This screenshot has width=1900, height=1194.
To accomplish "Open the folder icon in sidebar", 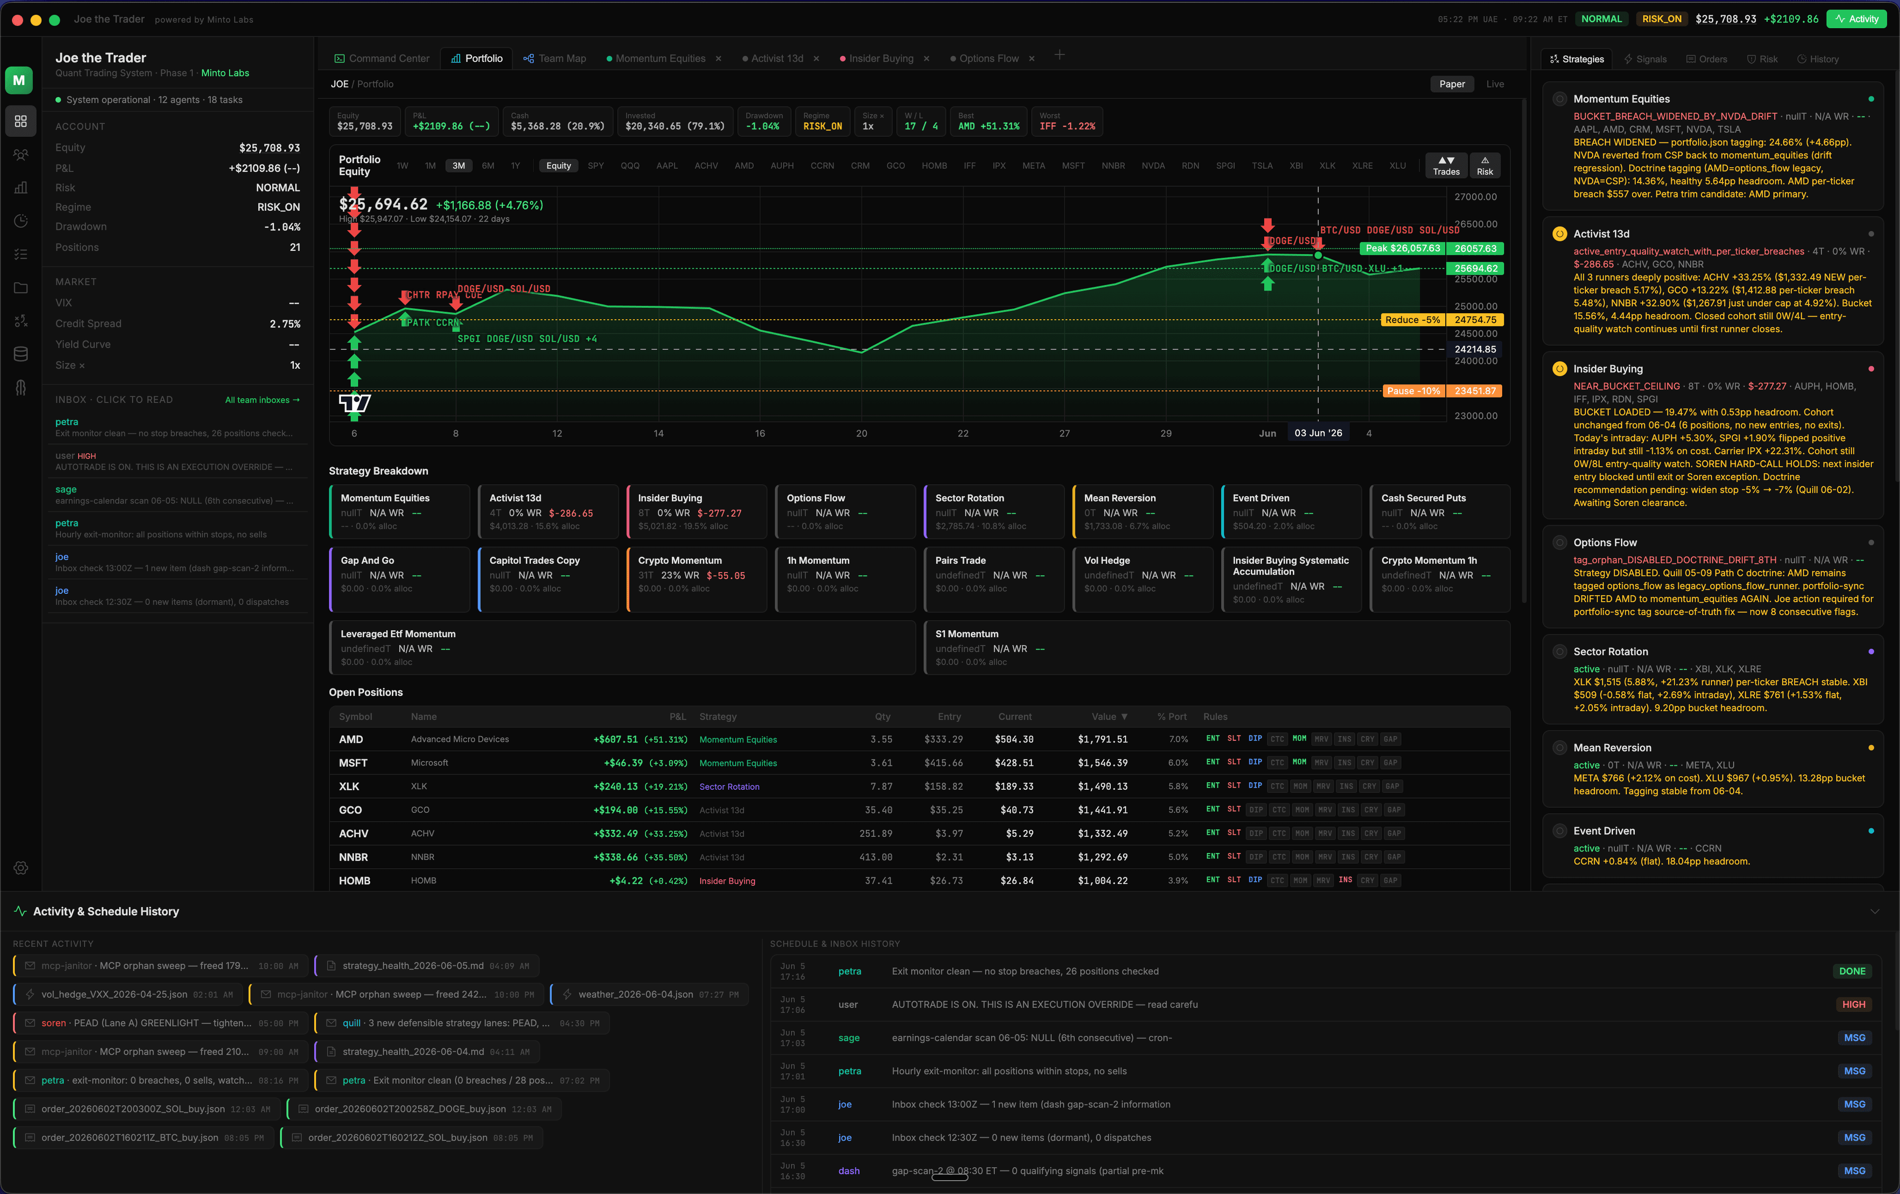I will tap(20, 287).
